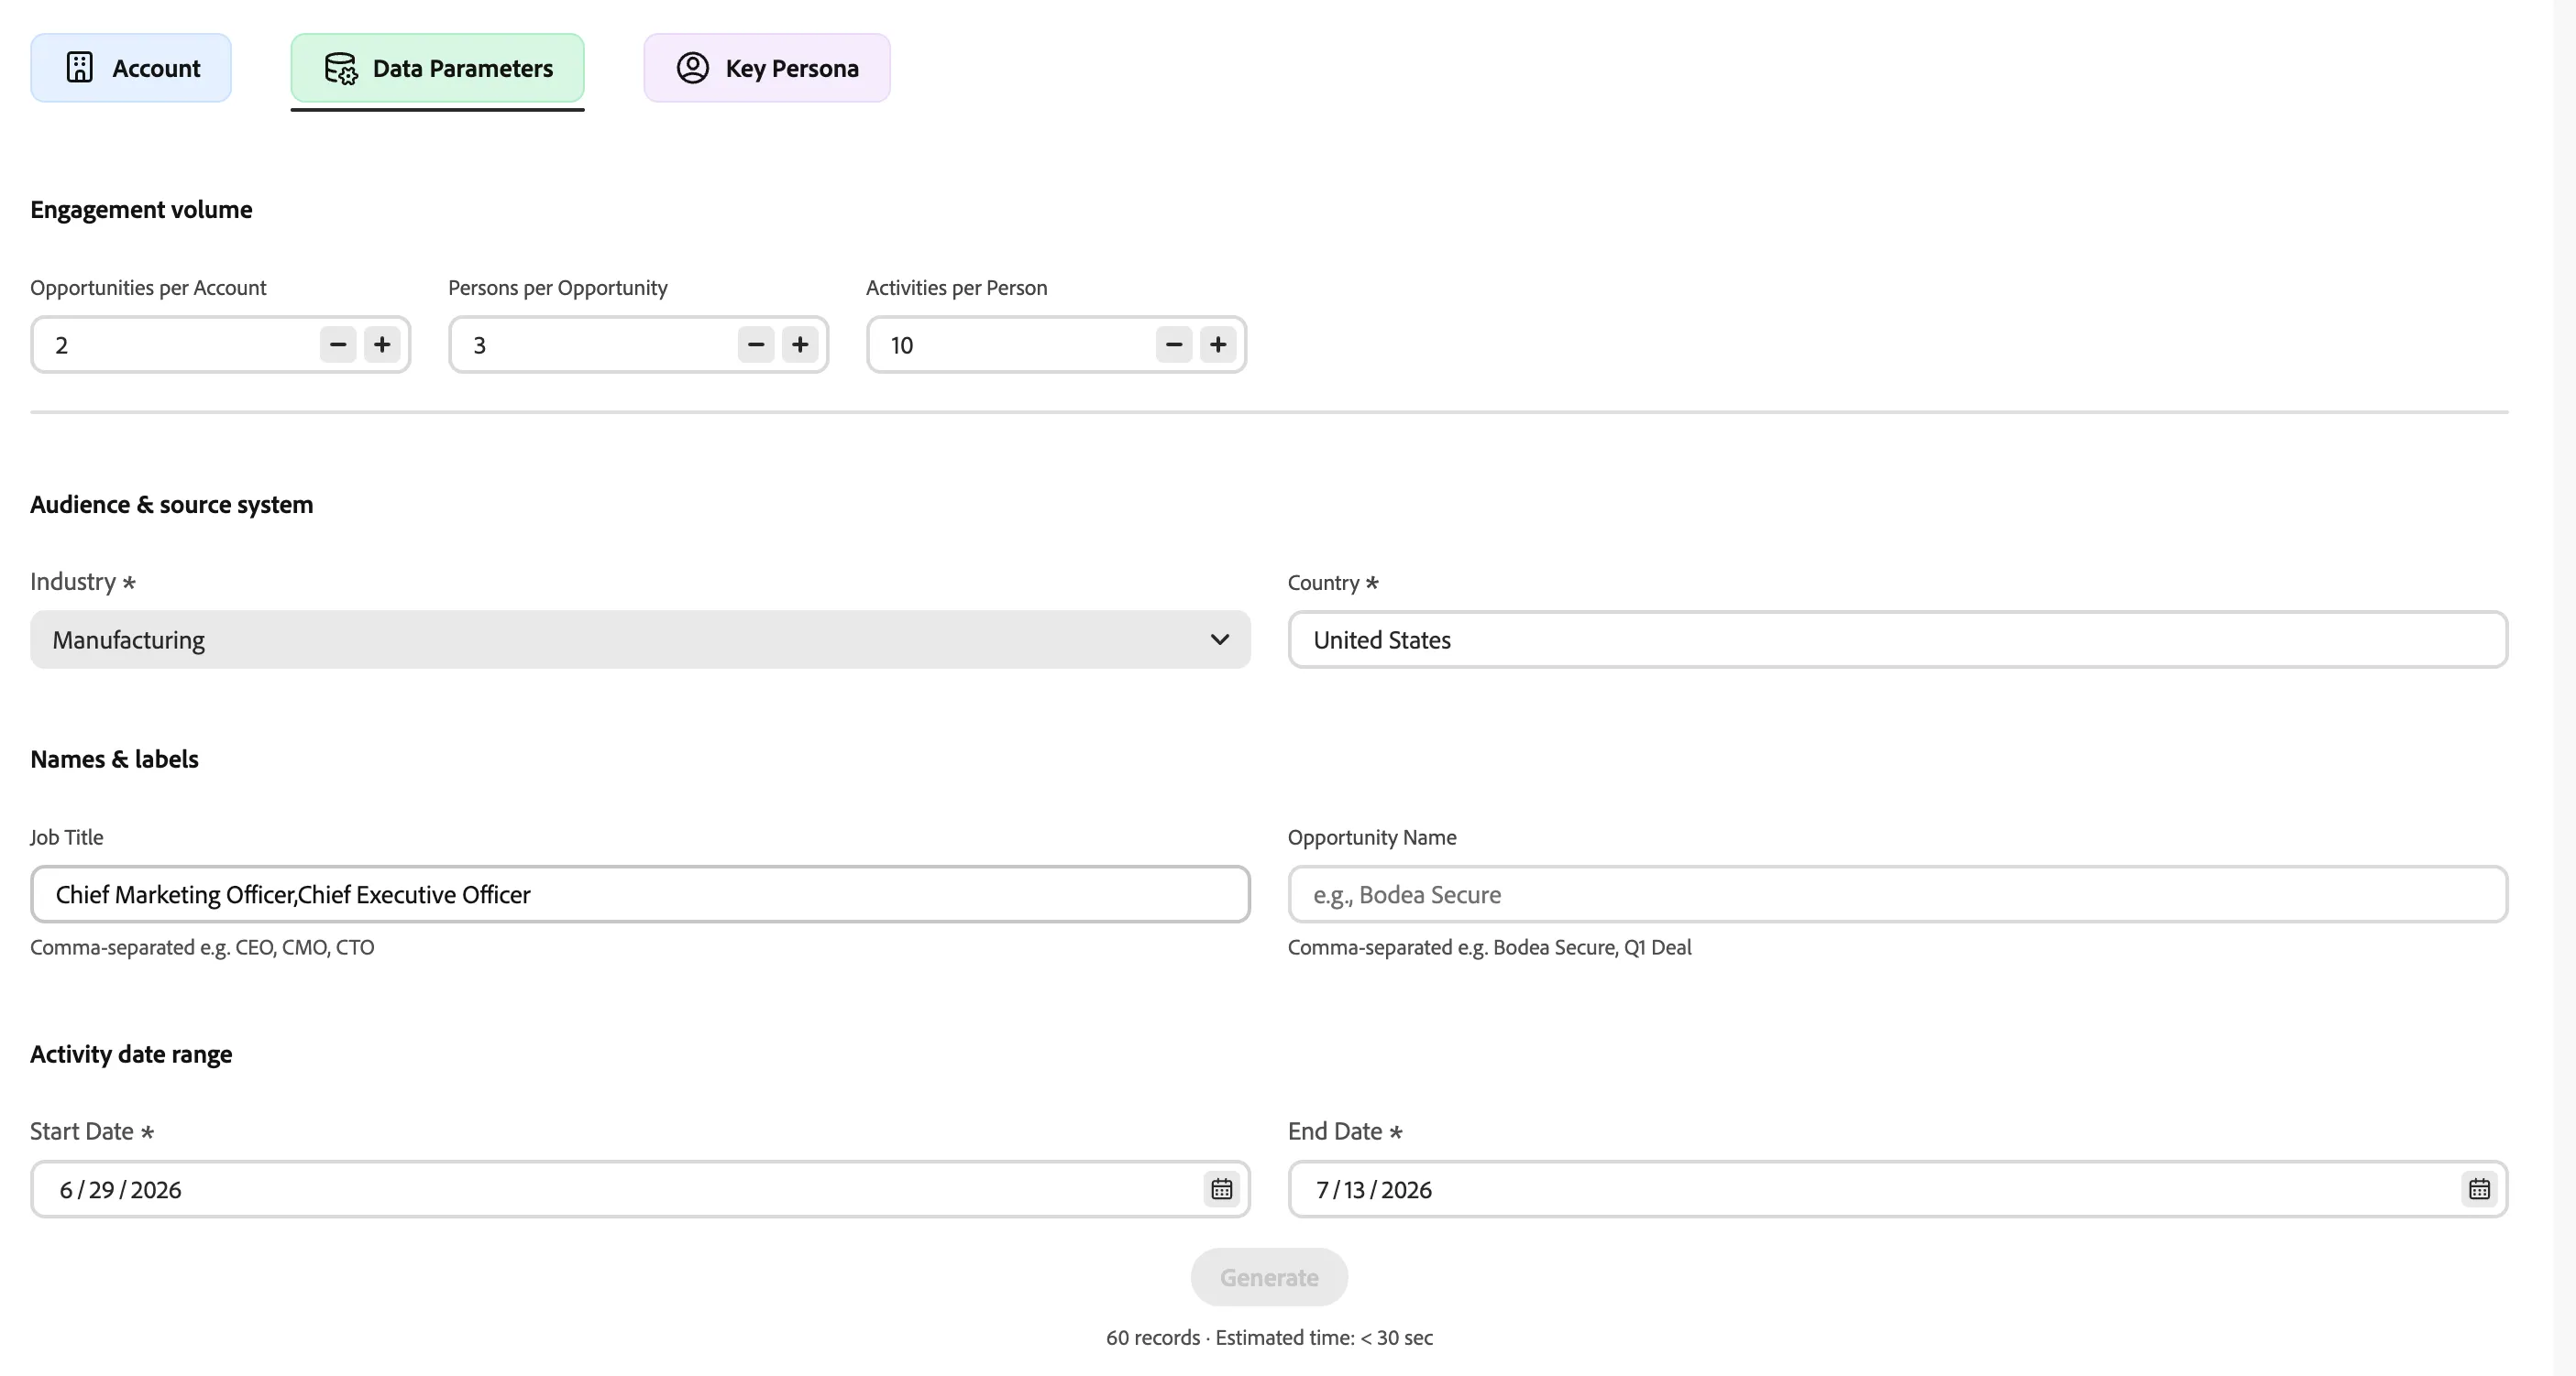Click the Generate button

(x=1269, y=1277)
